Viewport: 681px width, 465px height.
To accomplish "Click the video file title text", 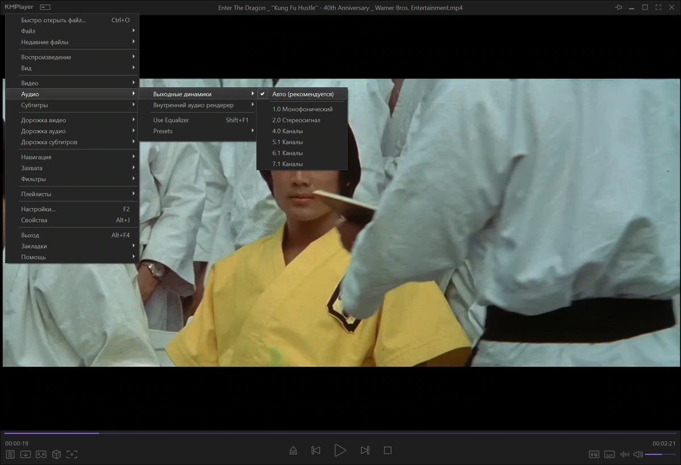I will (x=340, y=7).
